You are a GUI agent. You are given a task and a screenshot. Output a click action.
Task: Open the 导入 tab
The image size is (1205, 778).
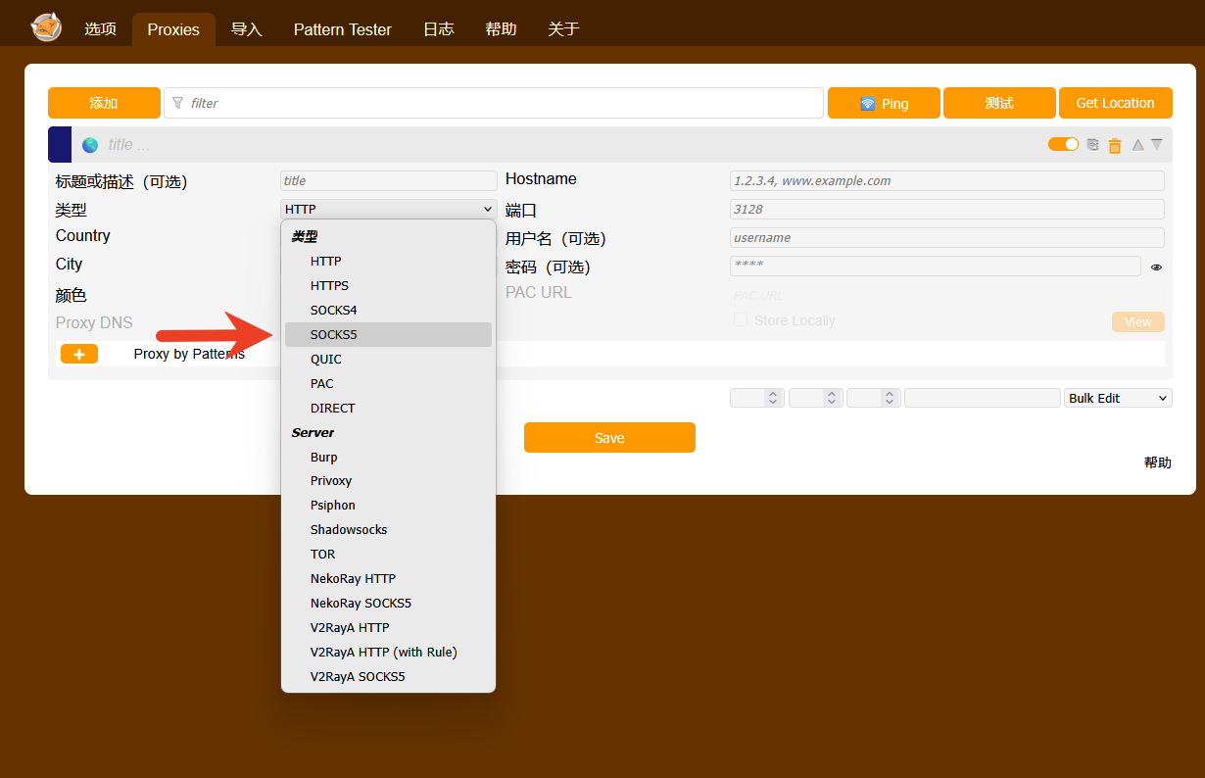click(247, 29)
